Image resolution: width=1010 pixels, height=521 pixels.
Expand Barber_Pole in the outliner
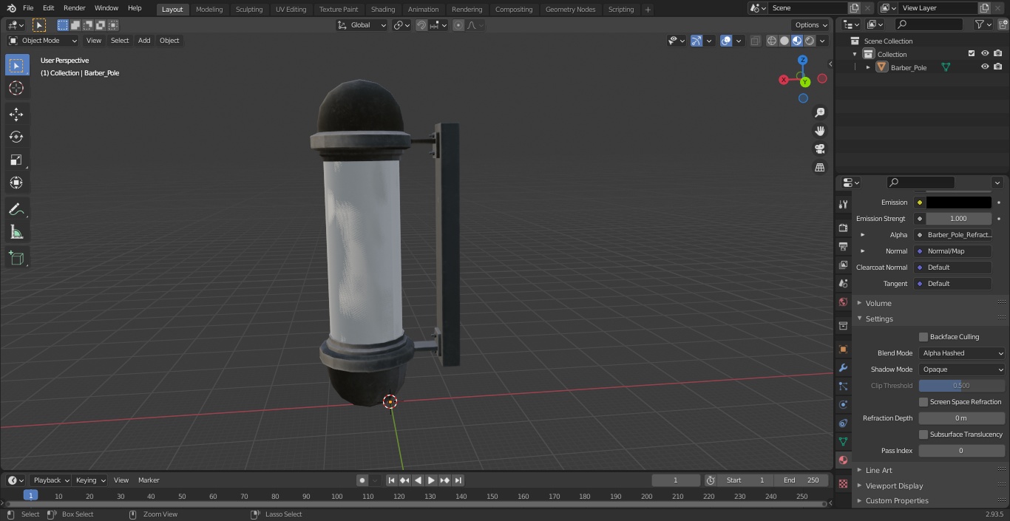click(x=868, y=67)
